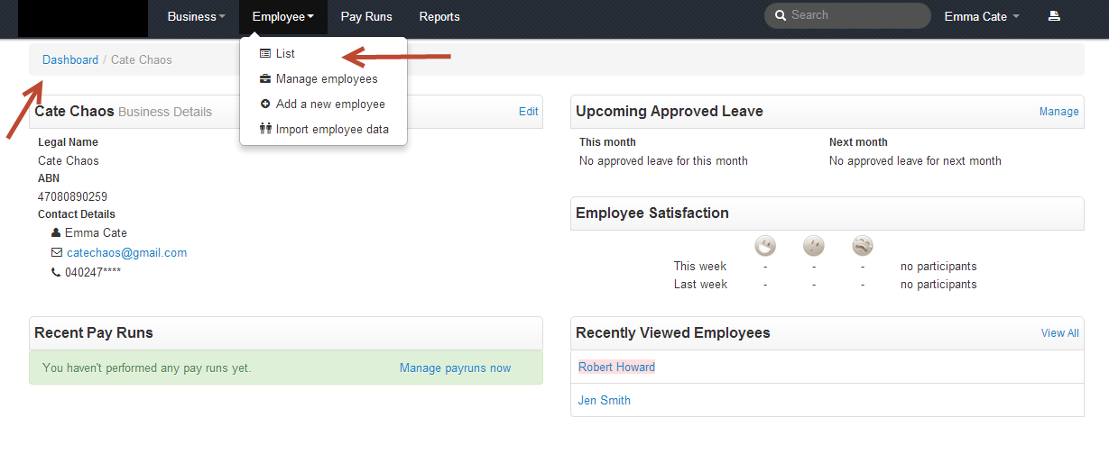Click the briefcase icon beside Manage employees
This screenshot has width=1109, height=454.
coord(265,78)
